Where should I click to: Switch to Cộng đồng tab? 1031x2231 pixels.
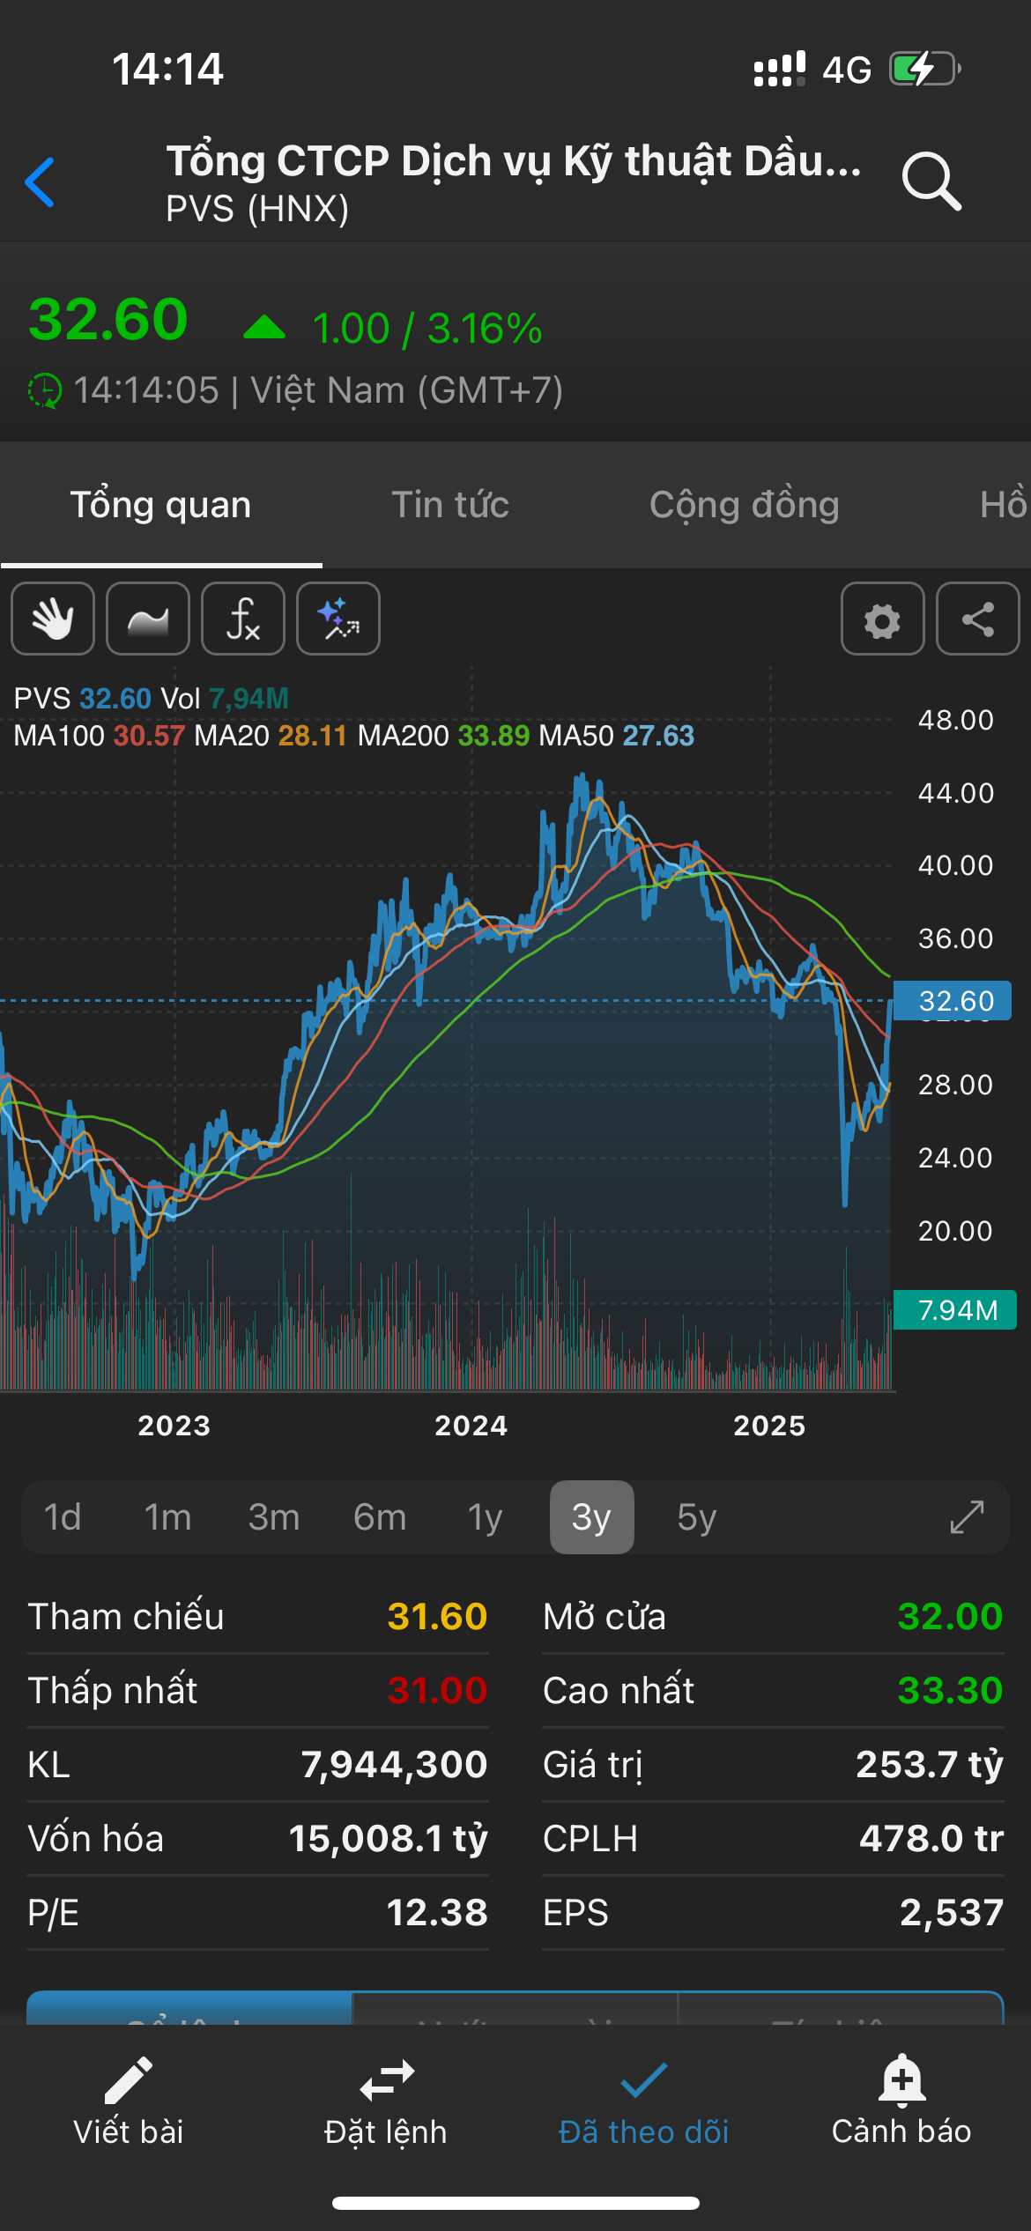(745, 505)
